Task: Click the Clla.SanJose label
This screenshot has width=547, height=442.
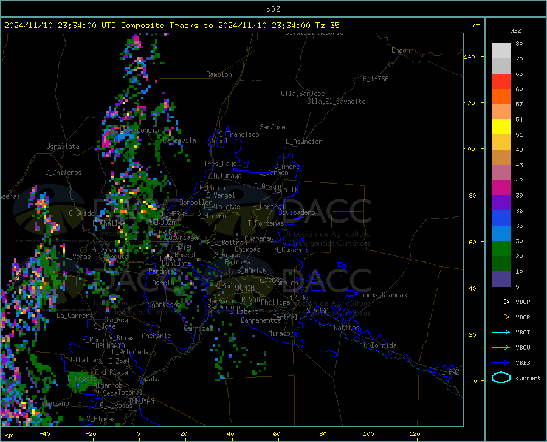Action: click(x=303, y=94)
